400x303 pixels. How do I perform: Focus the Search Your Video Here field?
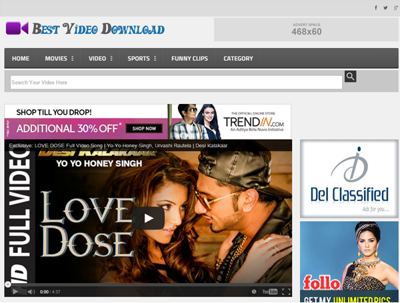click(176, 83)
